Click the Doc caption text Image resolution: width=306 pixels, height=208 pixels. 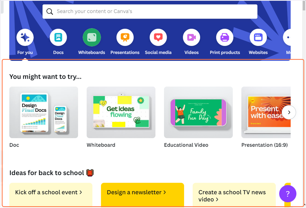(x=14, y=145)
